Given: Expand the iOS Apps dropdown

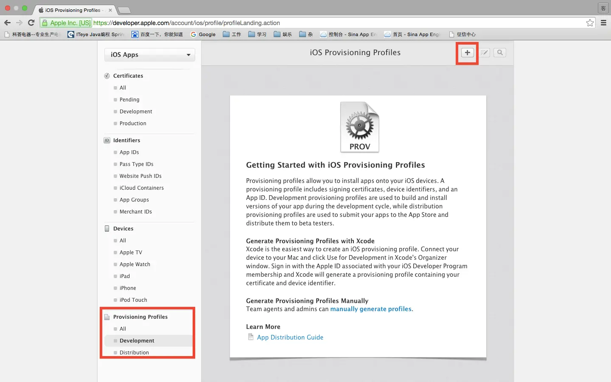Looking at the screenshot, I should 150,55.
